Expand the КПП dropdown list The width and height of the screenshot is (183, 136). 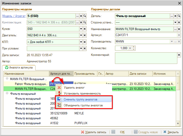(x=81, y=42)
